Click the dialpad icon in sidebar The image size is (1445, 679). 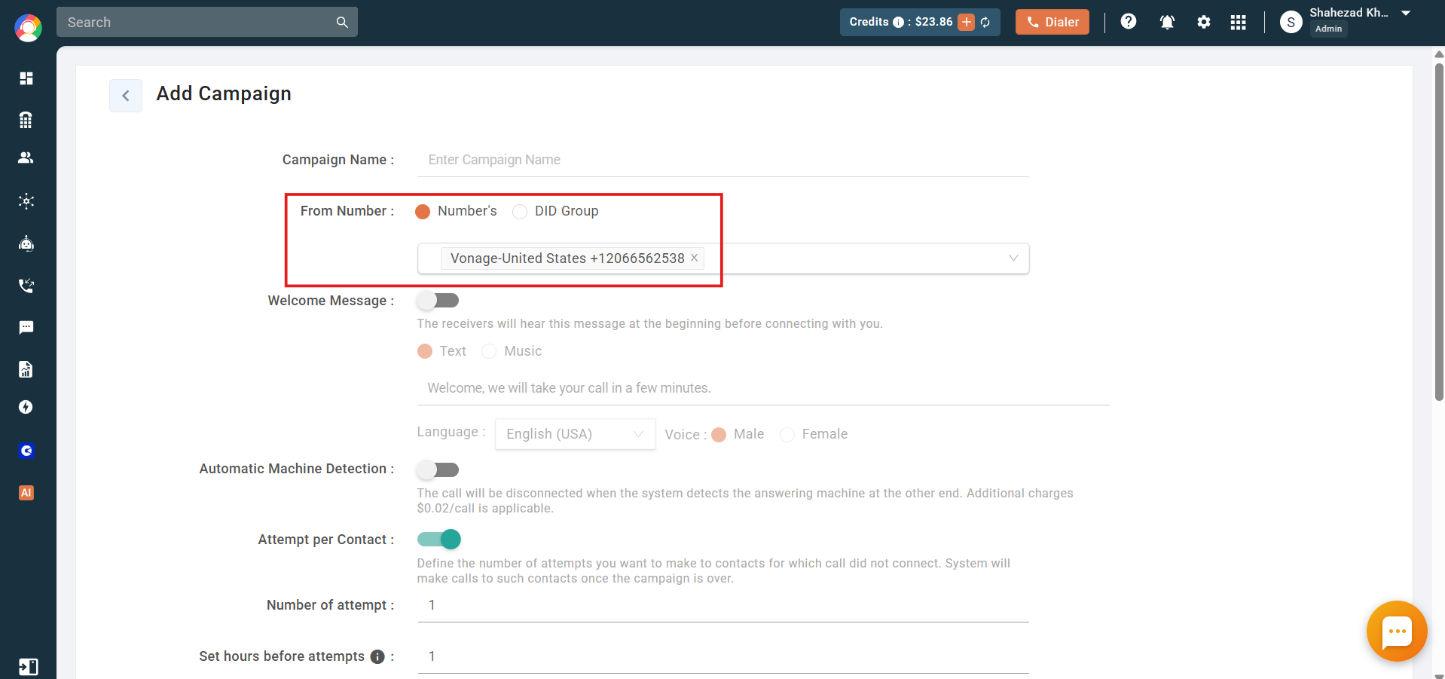point(26,120)
